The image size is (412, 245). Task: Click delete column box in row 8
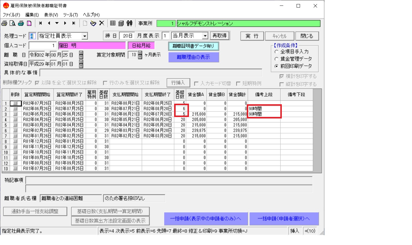[15, 141]
